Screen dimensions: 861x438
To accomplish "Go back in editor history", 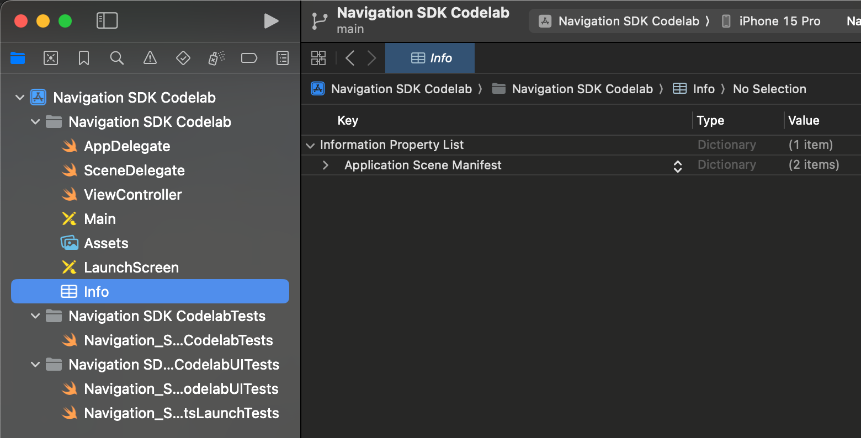I will tap(350, 58).
